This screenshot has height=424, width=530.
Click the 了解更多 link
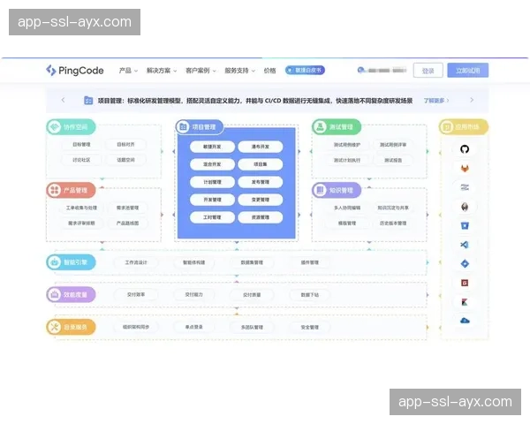436,101
